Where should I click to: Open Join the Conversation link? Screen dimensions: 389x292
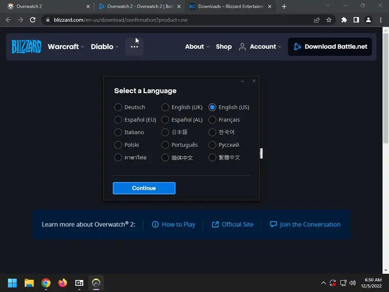click(305, 224)
